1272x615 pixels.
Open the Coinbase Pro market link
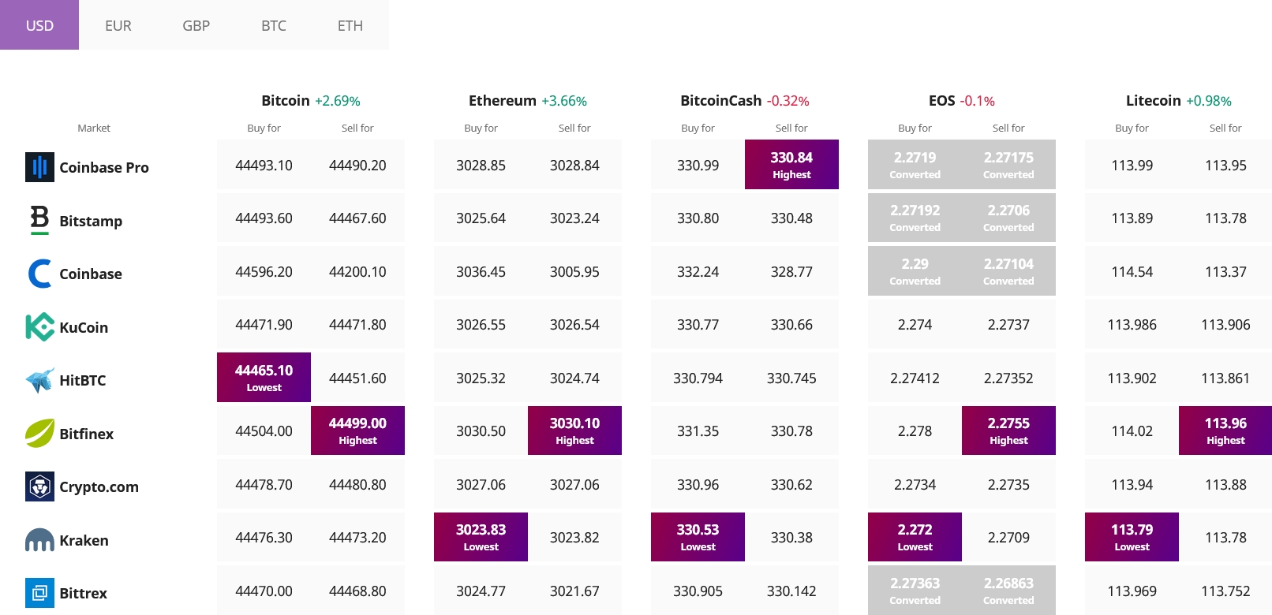104,167
